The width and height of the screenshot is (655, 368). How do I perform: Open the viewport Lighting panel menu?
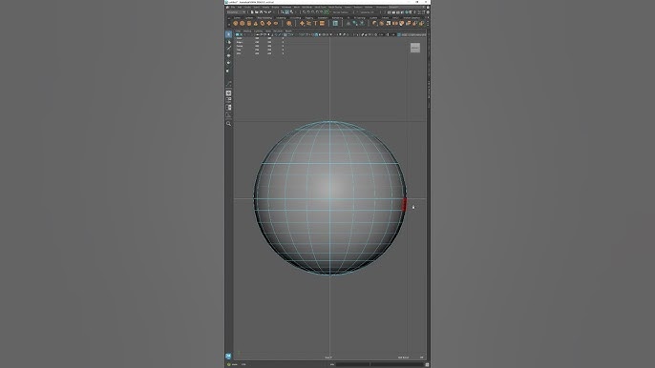pyautogui.click(x=258, y=31)
